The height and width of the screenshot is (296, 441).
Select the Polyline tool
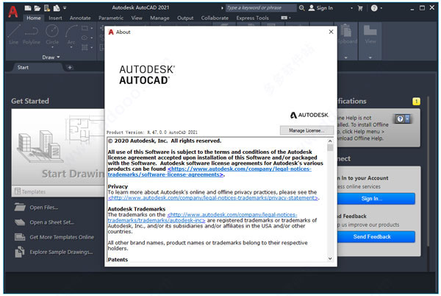[31, 35]
